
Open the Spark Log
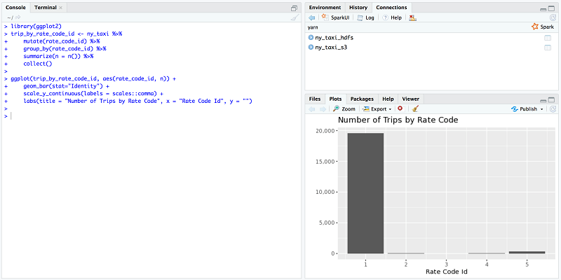tap(365, 17)
